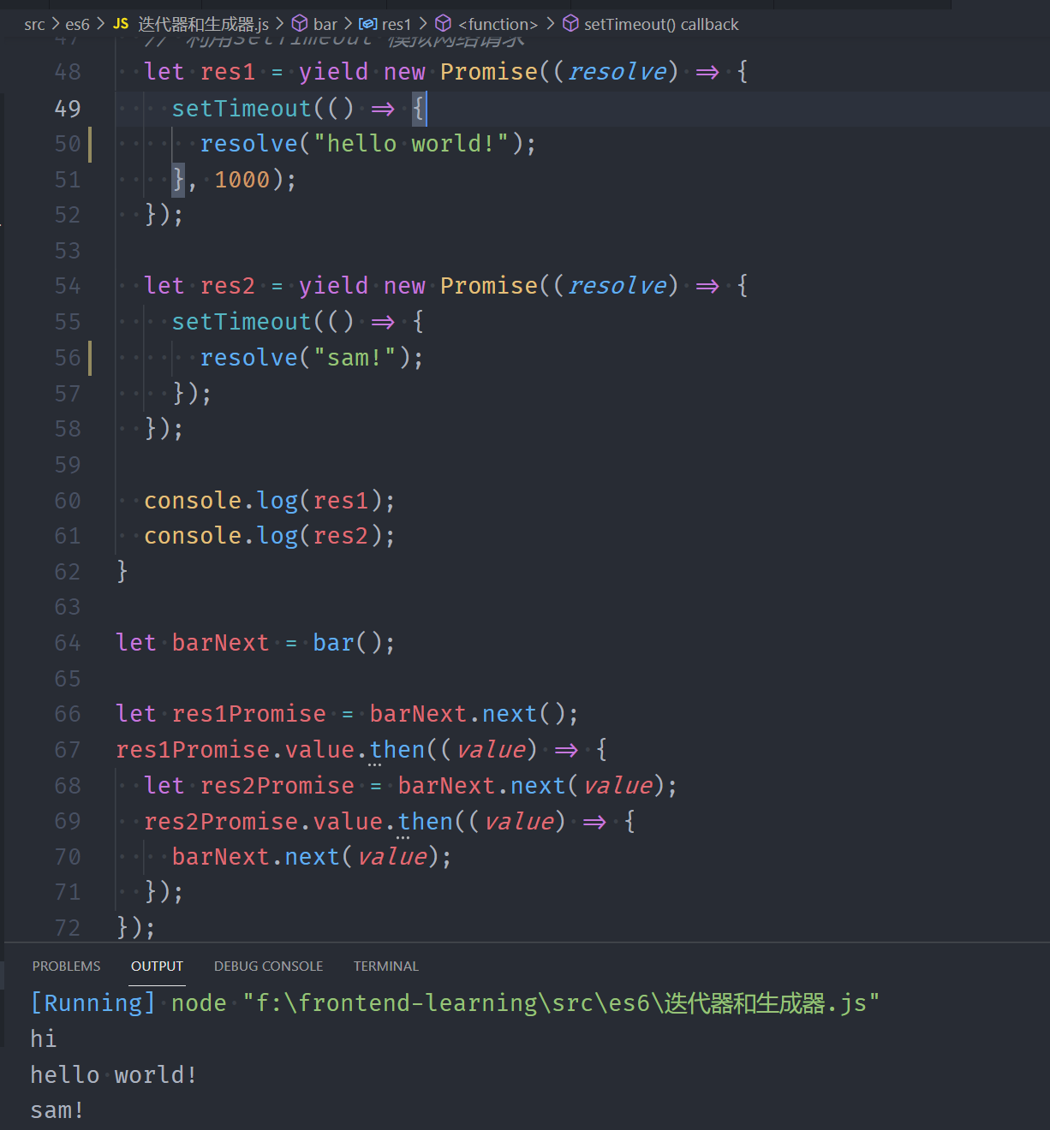Open the src folder breadcrumb

point(34,24)
